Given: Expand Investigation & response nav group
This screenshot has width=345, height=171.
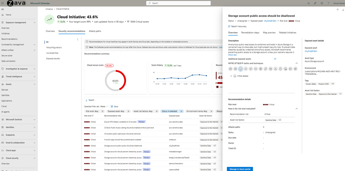Looking at the screenshot, I should pos(35,69).
